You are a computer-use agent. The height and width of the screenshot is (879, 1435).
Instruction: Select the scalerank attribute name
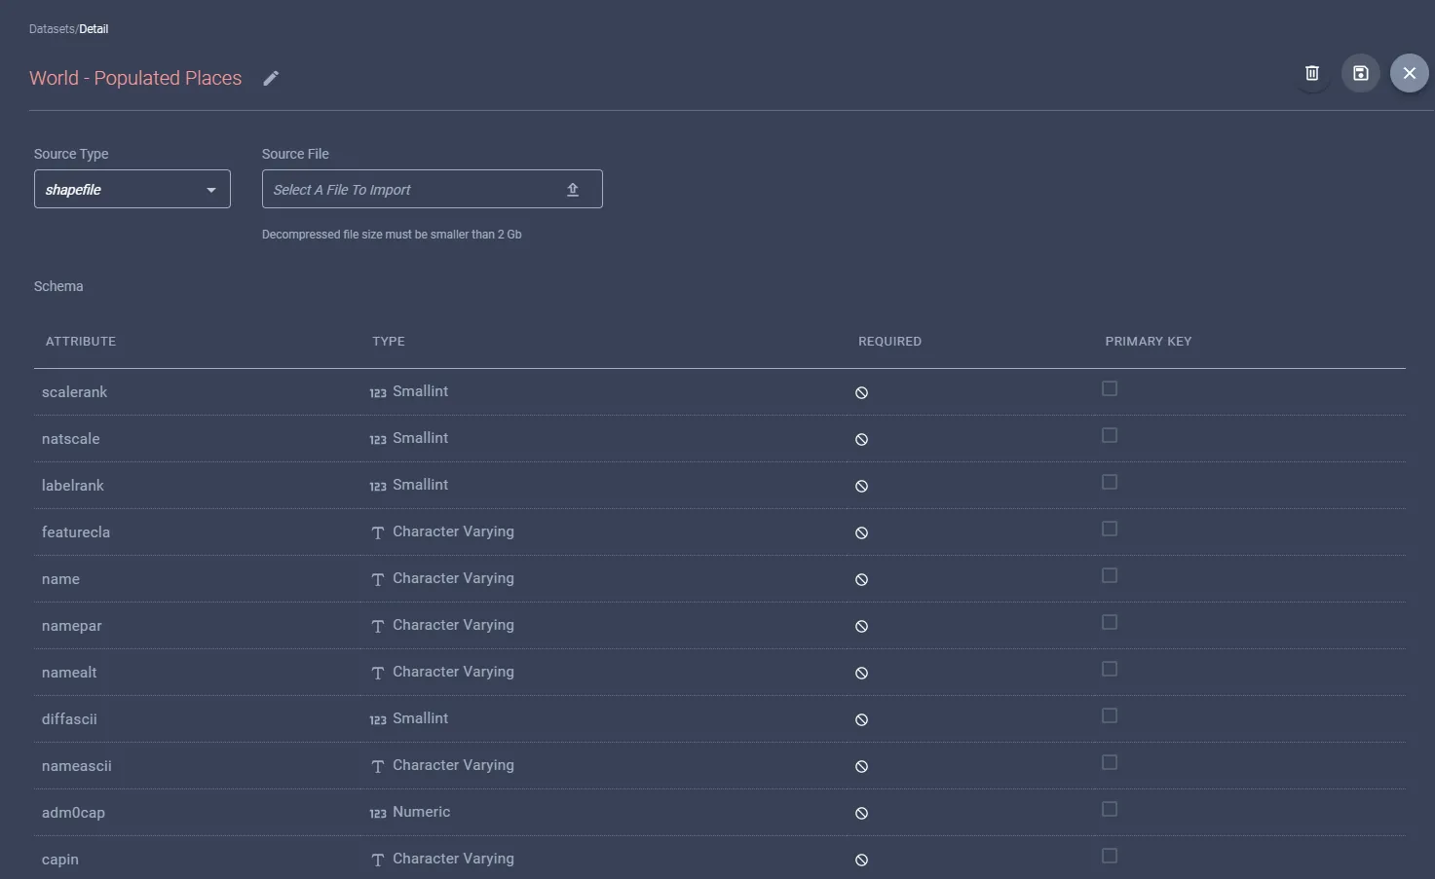pyautogui.click(x=75, y=392)
